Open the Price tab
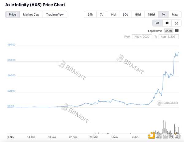 13,14
